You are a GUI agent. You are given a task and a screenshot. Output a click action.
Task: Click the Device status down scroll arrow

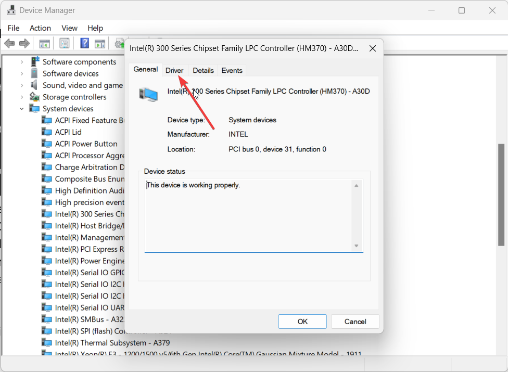pos(357,246)
